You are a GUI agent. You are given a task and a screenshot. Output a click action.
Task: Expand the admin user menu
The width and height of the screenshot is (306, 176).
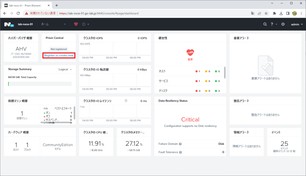[x=297, y=24]
